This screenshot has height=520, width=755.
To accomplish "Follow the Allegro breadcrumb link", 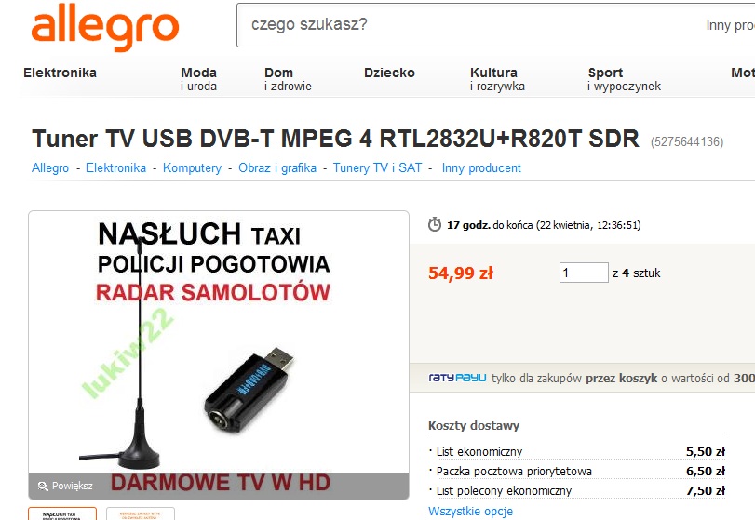I will [50, 167].
